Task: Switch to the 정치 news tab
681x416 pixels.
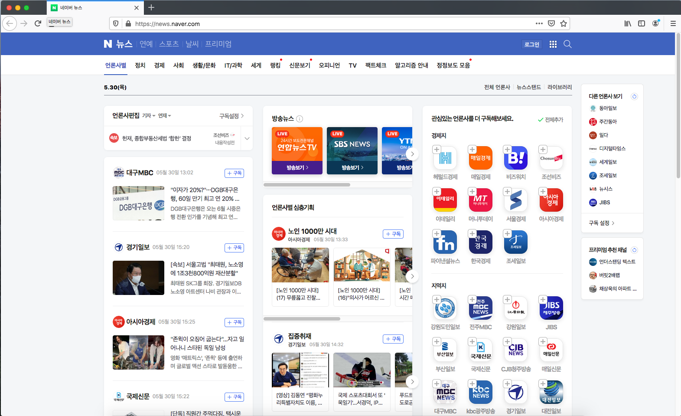Action: click(140, 66)
